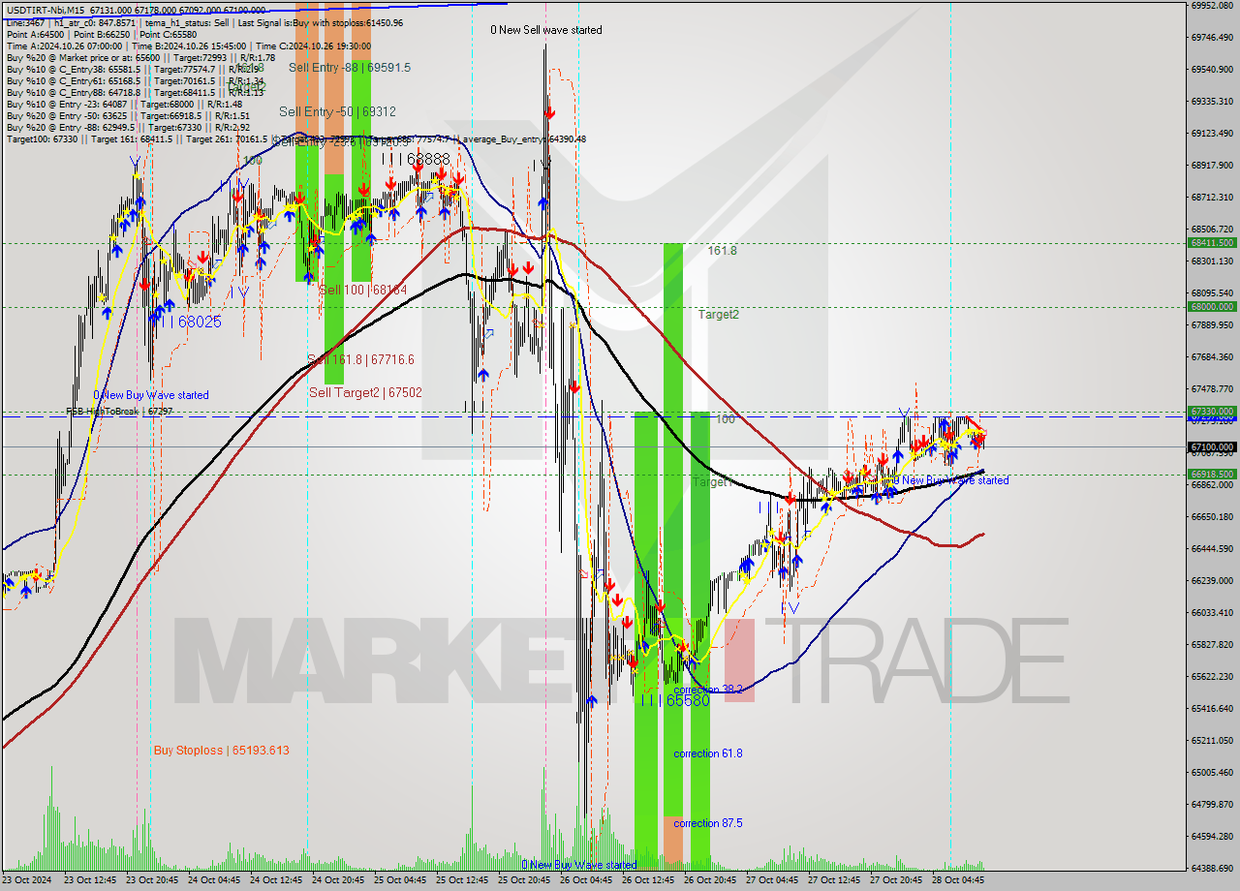Click the 'USDTIRT-Nbi,M15' symbol title
Image resolution: width=1240 pixels, height=891 pixels.
[x=46, y=10]
